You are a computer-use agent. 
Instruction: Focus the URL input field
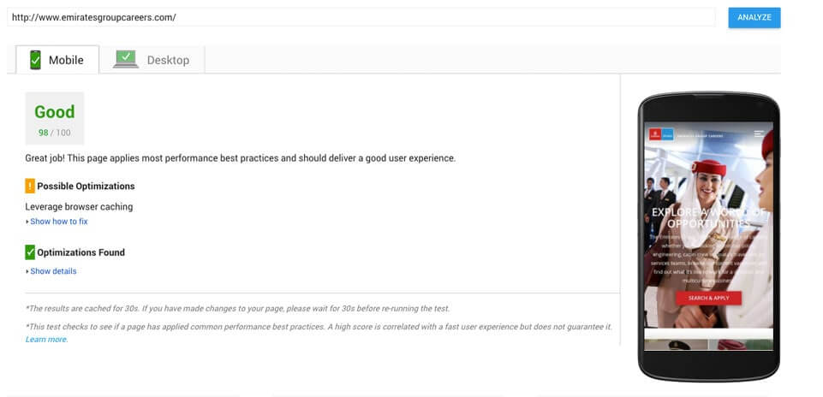(360, 17)
